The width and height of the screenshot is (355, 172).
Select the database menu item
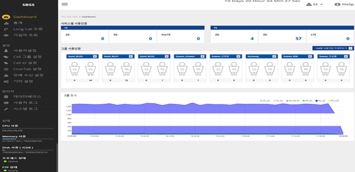27,97
